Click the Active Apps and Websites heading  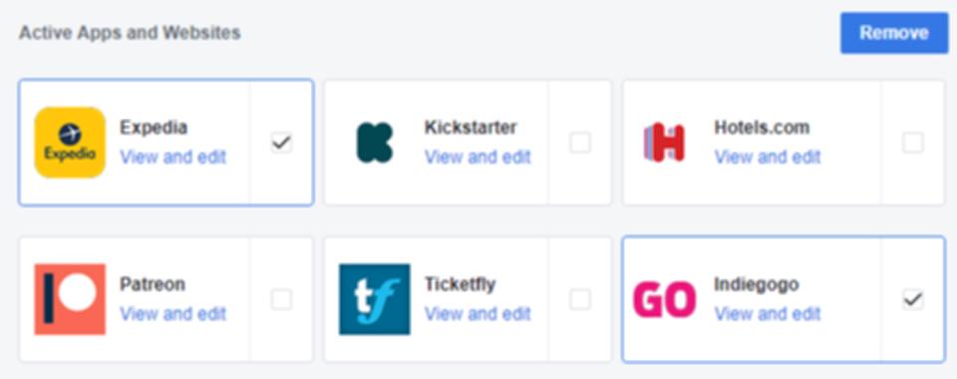click(130, 33)
